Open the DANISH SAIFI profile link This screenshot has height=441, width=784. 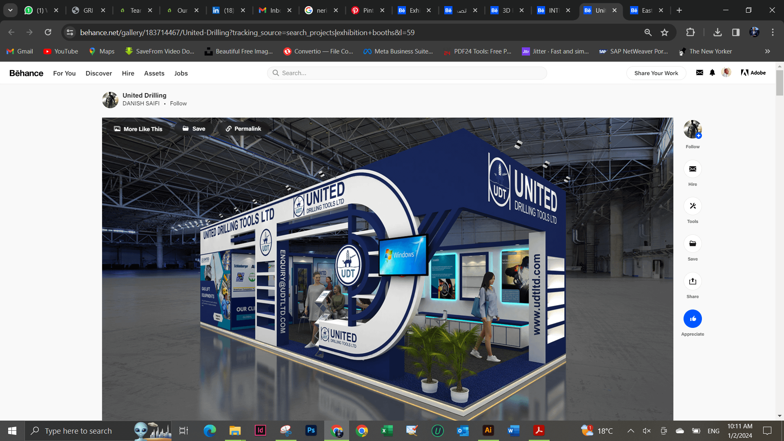141,103
